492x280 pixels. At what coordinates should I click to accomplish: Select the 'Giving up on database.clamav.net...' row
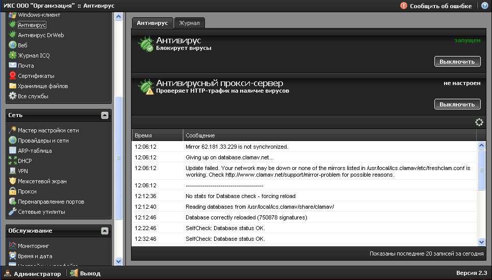click(304, 157)
